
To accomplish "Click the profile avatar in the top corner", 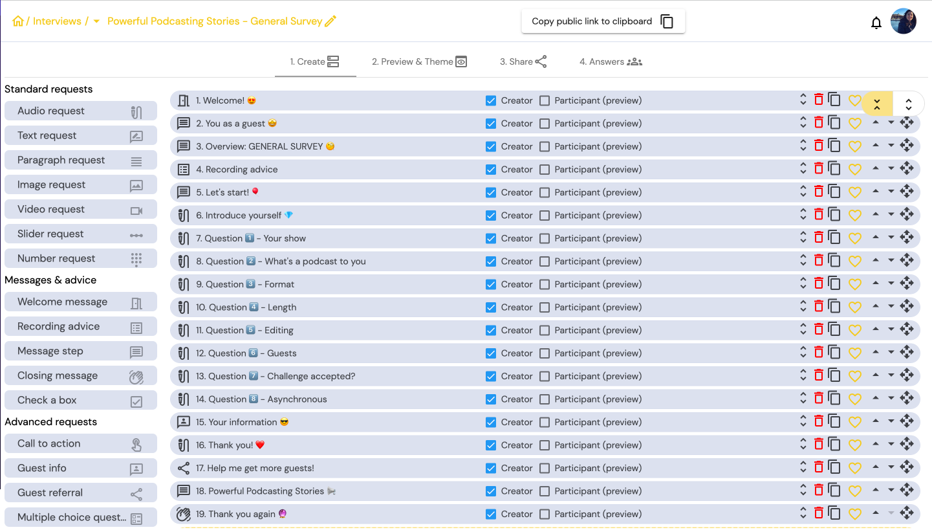I will click(903, 21).
